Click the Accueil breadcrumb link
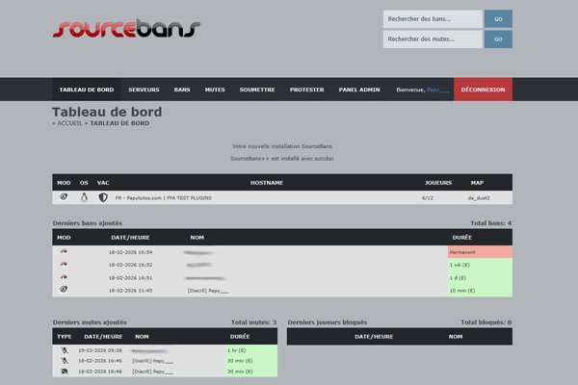Viewport: 578px width, 385px height. coord(70,123)
